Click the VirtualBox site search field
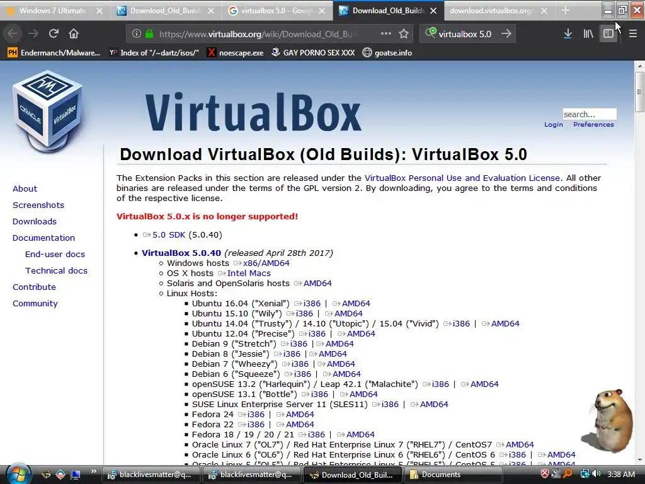645x484 pixels. (590, 114)
